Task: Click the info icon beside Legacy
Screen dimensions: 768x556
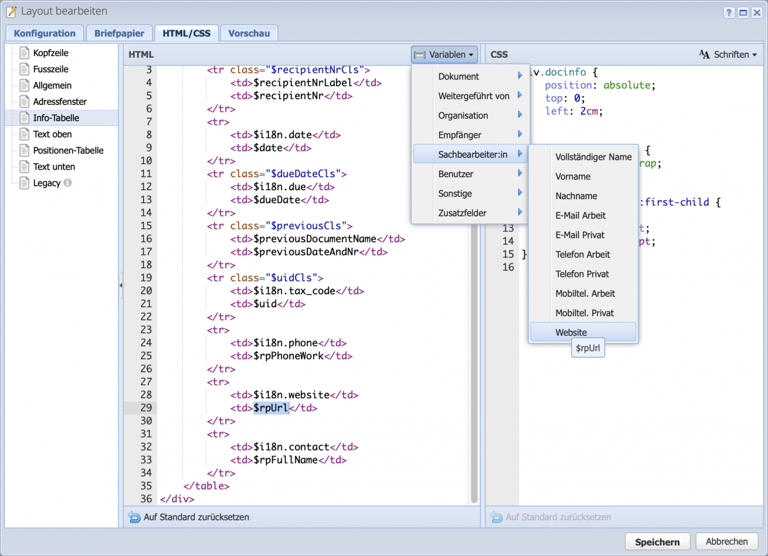Action: click(x=68, y=183)
